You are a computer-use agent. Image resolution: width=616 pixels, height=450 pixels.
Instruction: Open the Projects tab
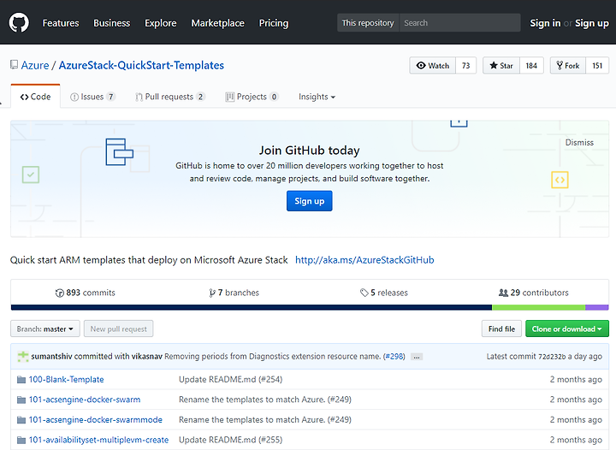point(252,97)
